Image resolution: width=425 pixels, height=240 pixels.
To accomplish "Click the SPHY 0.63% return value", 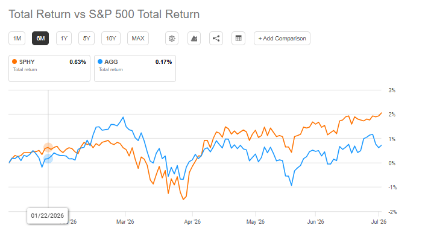I will point(78,62).
